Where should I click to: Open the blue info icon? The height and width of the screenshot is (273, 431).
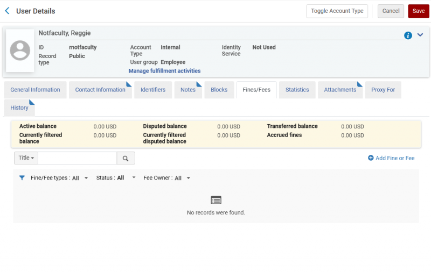coord(408,35)
